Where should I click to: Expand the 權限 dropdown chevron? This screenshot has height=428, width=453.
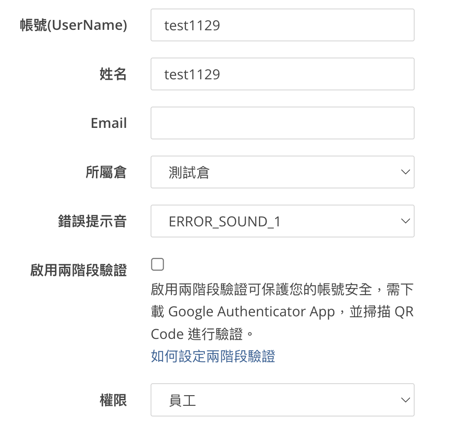coord(406,400)
